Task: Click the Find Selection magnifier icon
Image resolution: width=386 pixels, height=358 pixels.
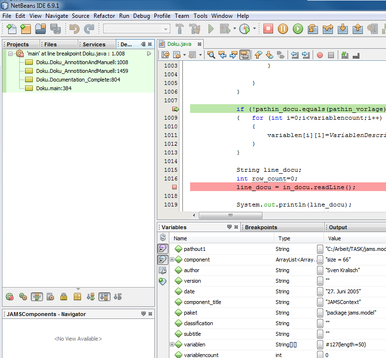Action: [211, 55]
